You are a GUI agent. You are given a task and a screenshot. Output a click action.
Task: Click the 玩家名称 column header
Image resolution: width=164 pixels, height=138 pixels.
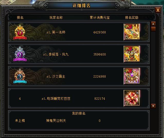pyautogui.click(x=56, y=17)
